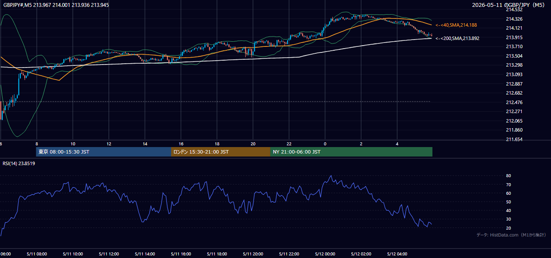Image resolution: width=551 pixels, height=258 pixels.
Task: Click RSI scale value 30
Action: click(x=508, y=219)
